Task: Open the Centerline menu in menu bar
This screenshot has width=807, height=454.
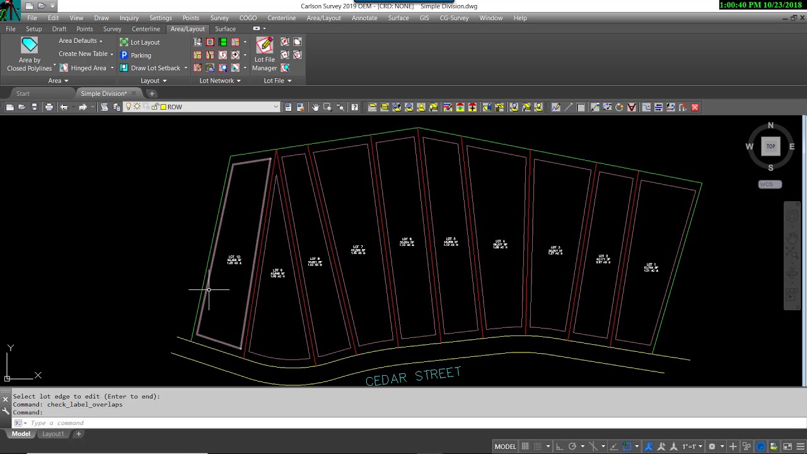Action: pos(281,18)
